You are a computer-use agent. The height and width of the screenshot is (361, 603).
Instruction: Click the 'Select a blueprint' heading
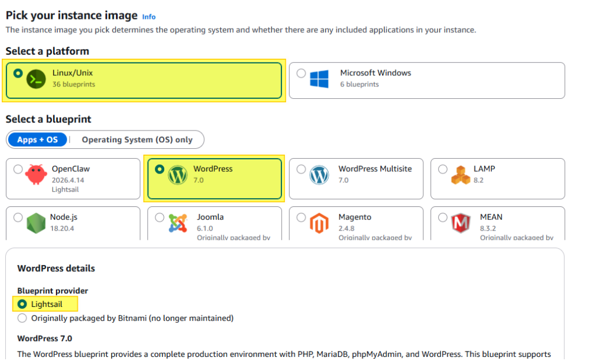tap(48, 119)
